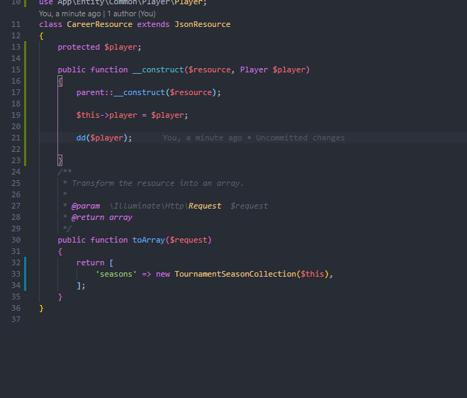The image size is (467, 398).
Task: Click the blame annotation "Uncommitted changes" on line 21
Action: pos(300,138)
